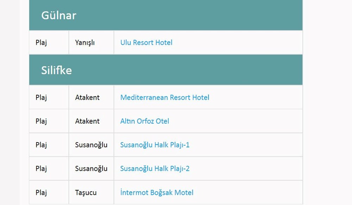Open the Altın Orfoz Otel link
This screenshot has width=352, height=205.
(144, 121)
